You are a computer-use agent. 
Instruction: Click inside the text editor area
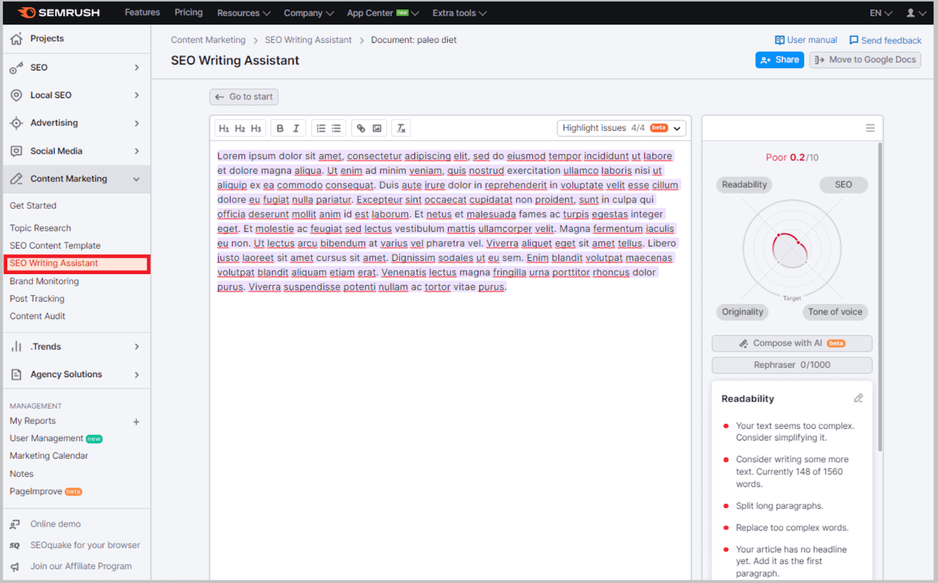point(450,360)
